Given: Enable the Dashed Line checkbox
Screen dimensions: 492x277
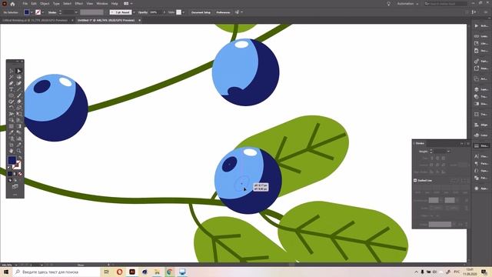Looking at the screenshot, I should (415, 180).
